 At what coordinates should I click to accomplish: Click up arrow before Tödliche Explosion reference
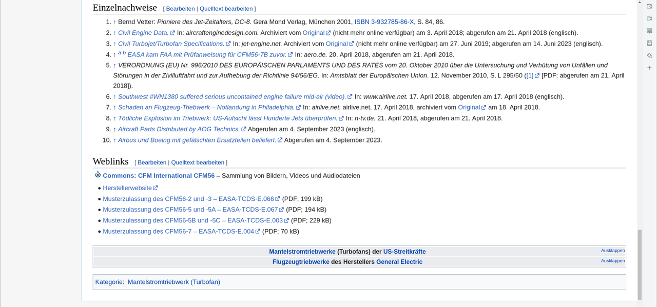[114, 118]
